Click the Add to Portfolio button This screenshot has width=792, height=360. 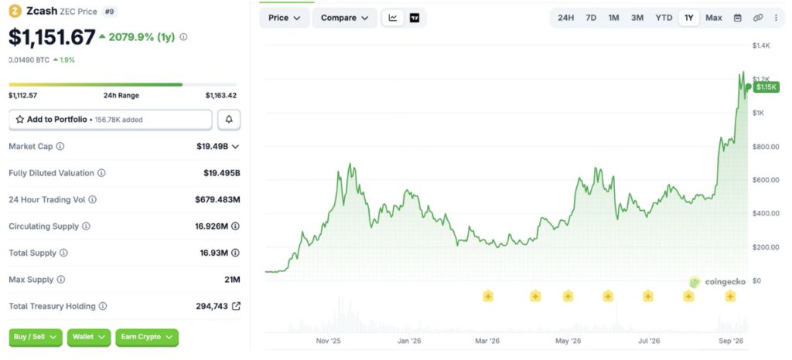pos(111,120)
